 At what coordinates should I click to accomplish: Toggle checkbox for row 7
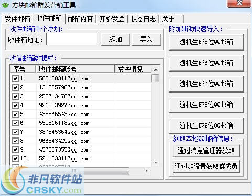[15, 132]
